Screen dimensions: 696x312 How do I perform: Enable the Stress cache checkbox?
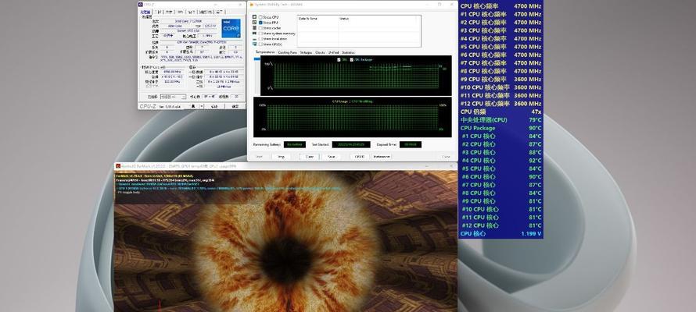click(x=260, y=28)
